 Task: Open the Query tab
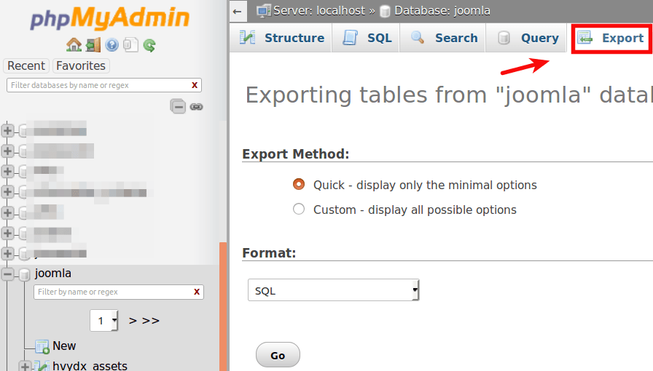[x=526, y=38]
